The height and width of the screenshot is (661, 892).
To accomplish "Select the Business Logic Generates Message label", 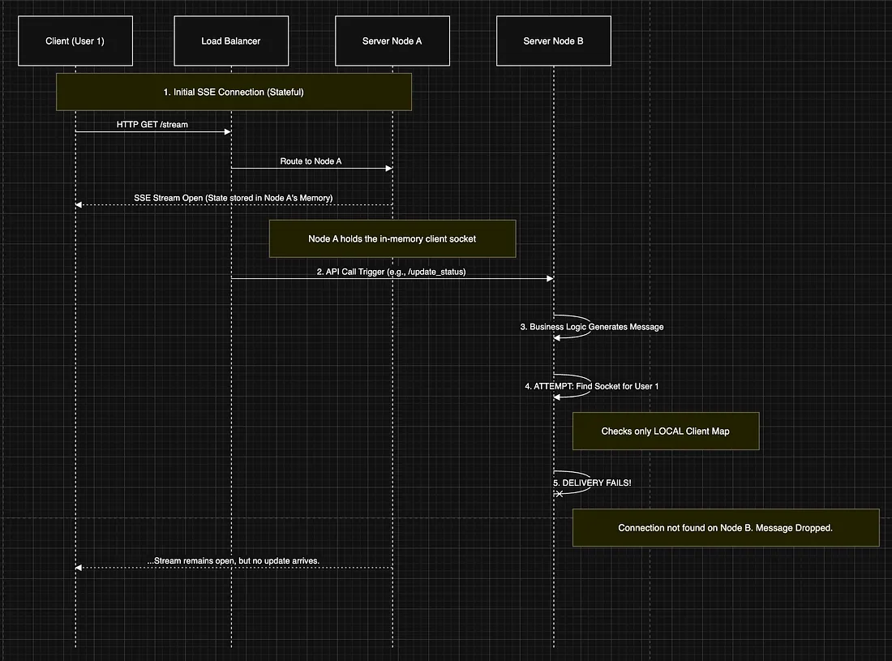I will tap(591, 327).
